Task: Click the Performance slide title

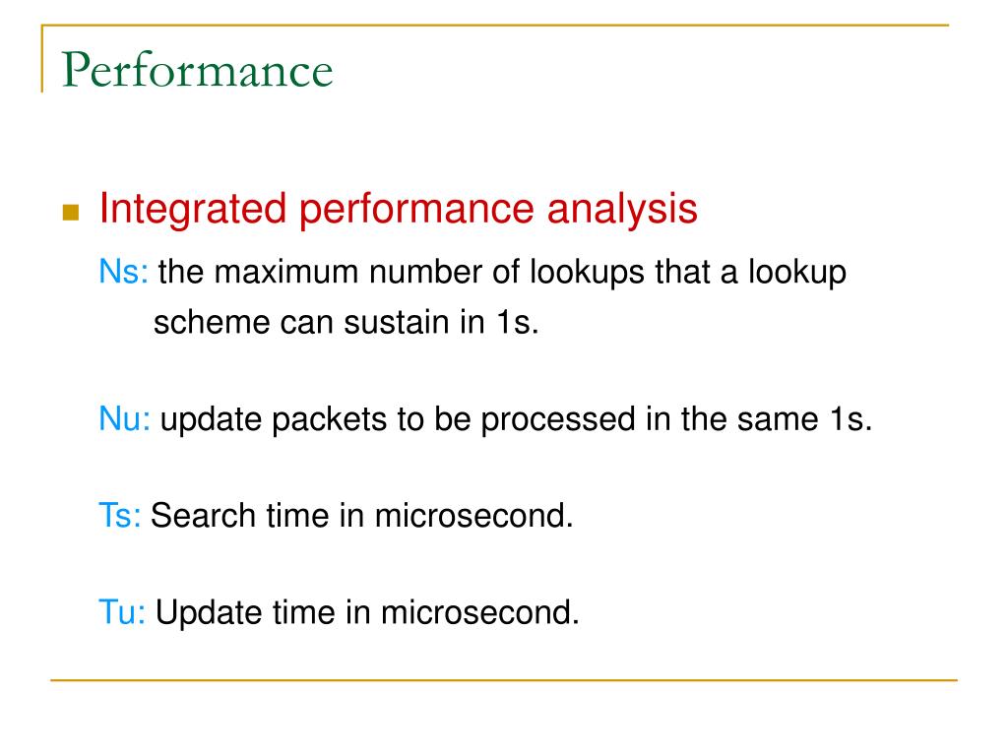Action: click(x=197, y=70)
